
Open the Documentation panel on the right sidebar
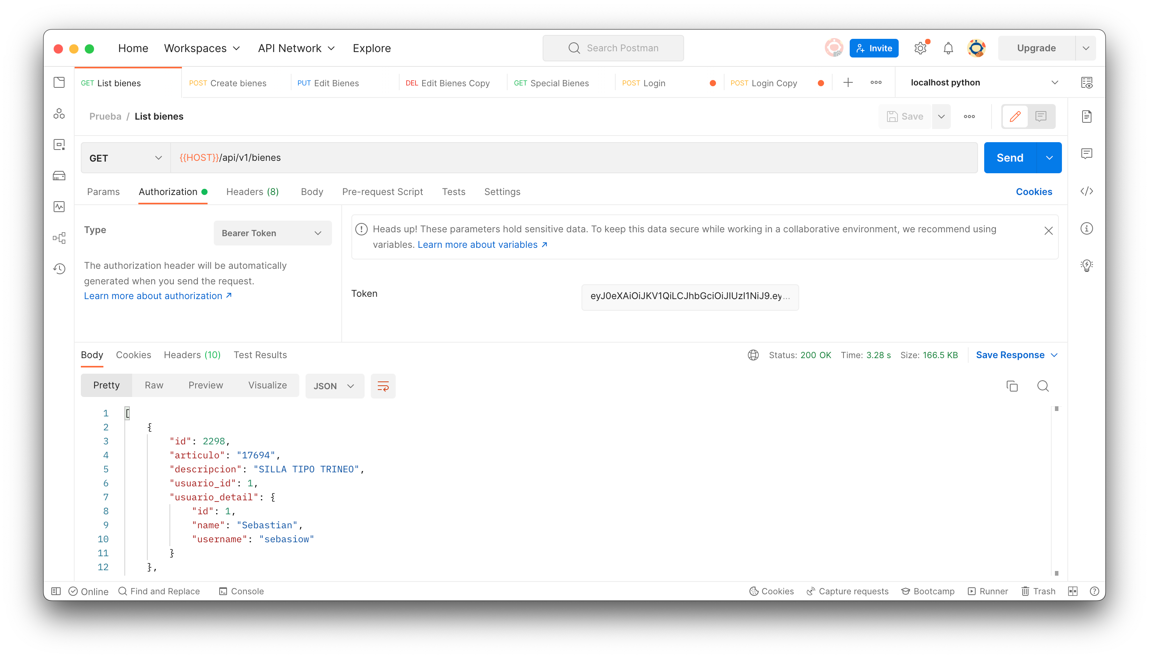coord(1087,116)
